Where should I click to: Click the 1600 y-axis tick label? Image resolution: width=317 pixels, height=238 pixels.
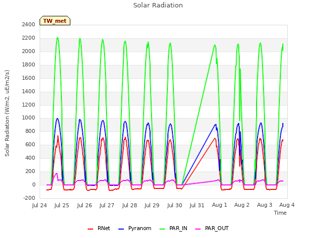click(29, 78)
